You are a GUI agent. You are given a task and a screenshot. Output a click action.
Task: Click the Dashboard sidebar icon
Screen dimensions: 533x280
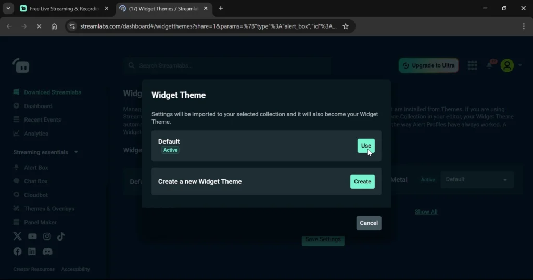(x=16, y=106)
